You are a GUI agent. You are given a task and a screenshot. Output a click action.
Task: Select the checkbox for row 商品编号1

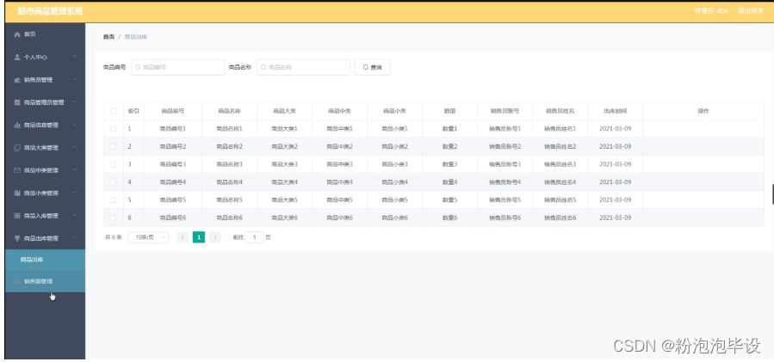[114, 129]
